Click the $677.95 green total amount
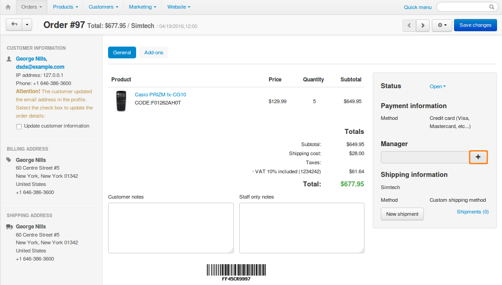502x285 pixels. [352, 184]
